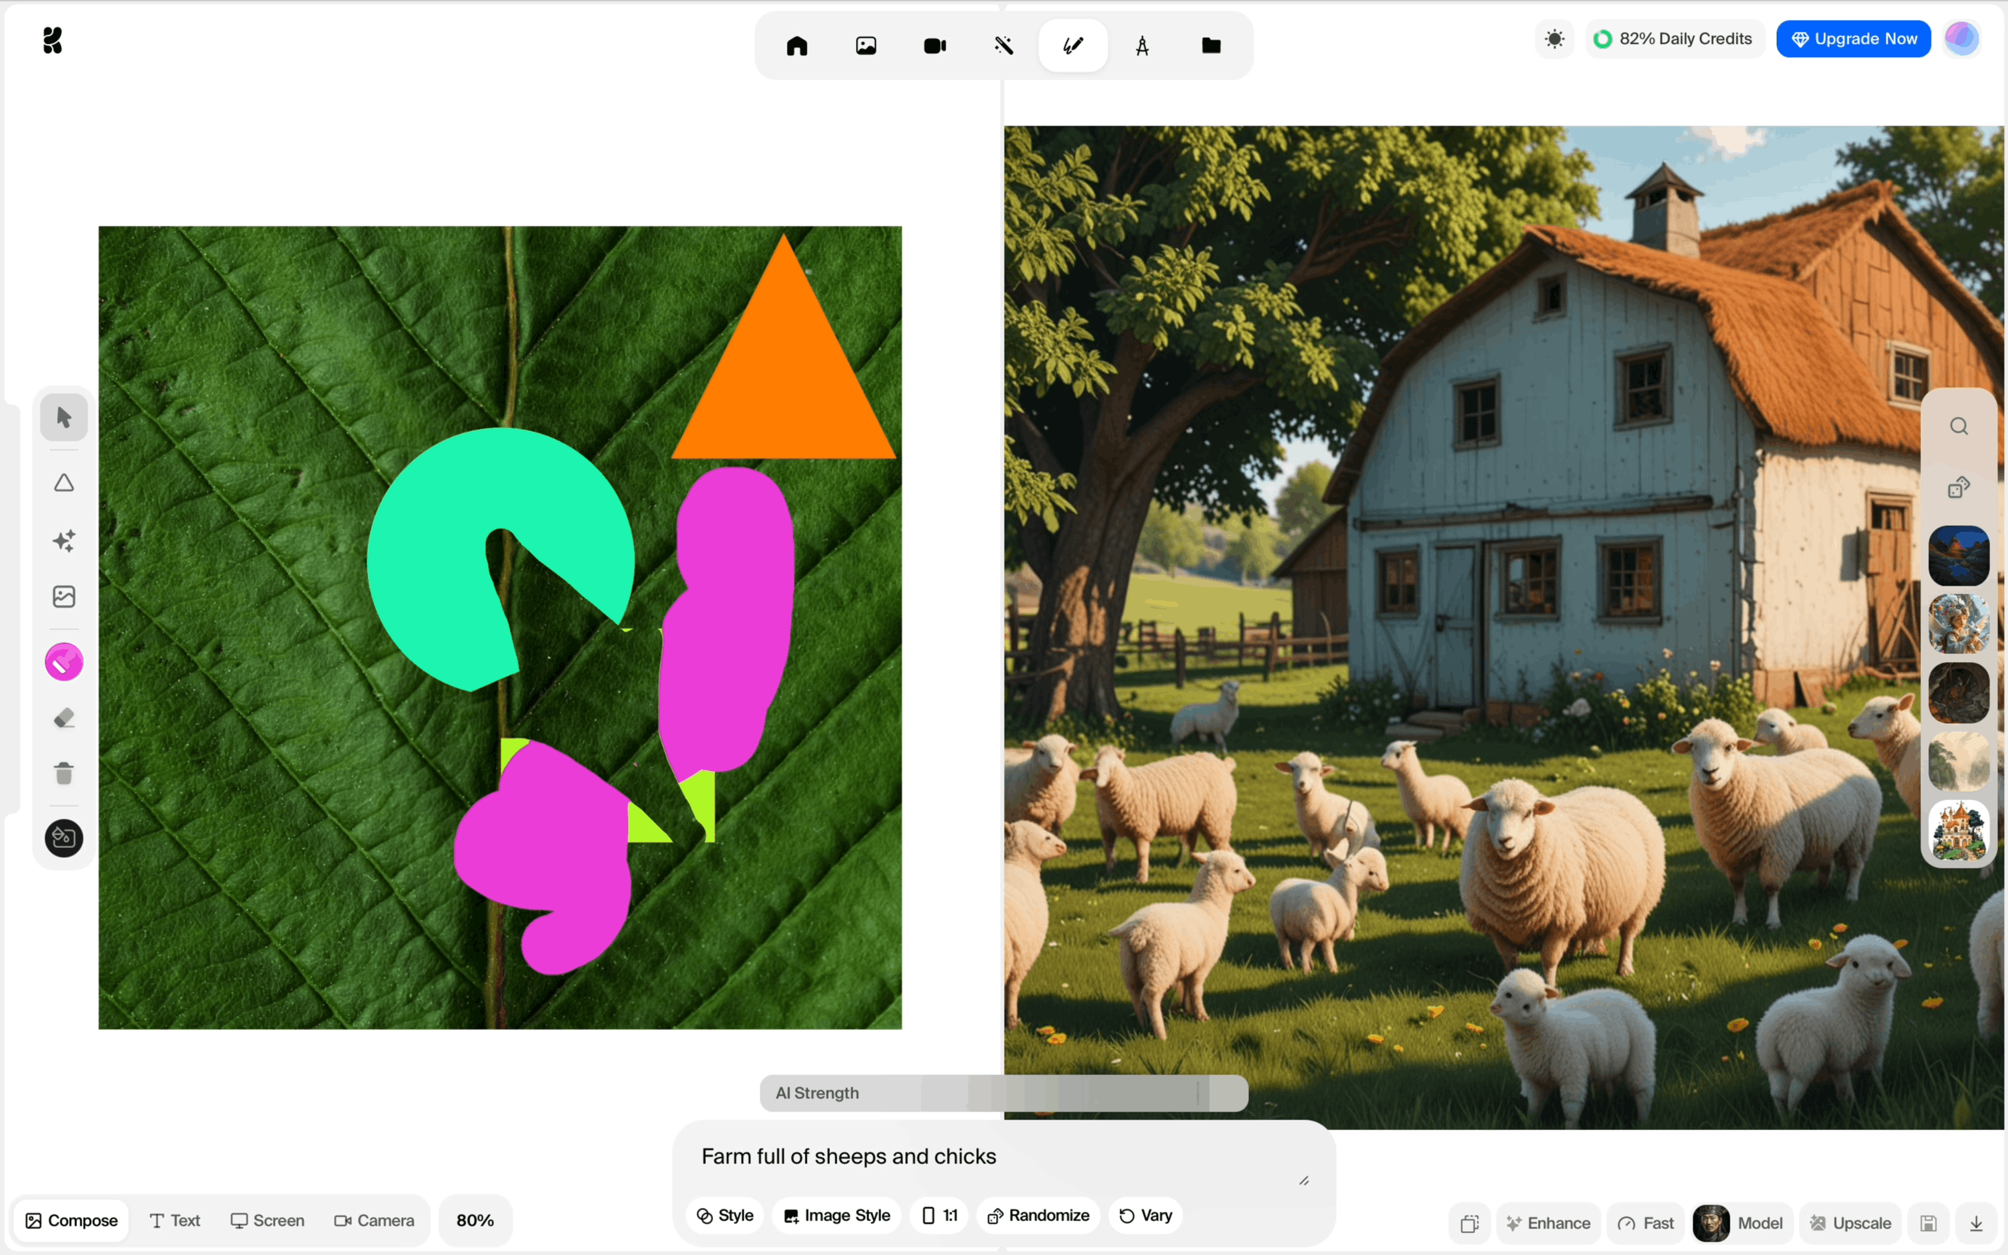
Task: Pick the eraser tool
Action: 64,718
